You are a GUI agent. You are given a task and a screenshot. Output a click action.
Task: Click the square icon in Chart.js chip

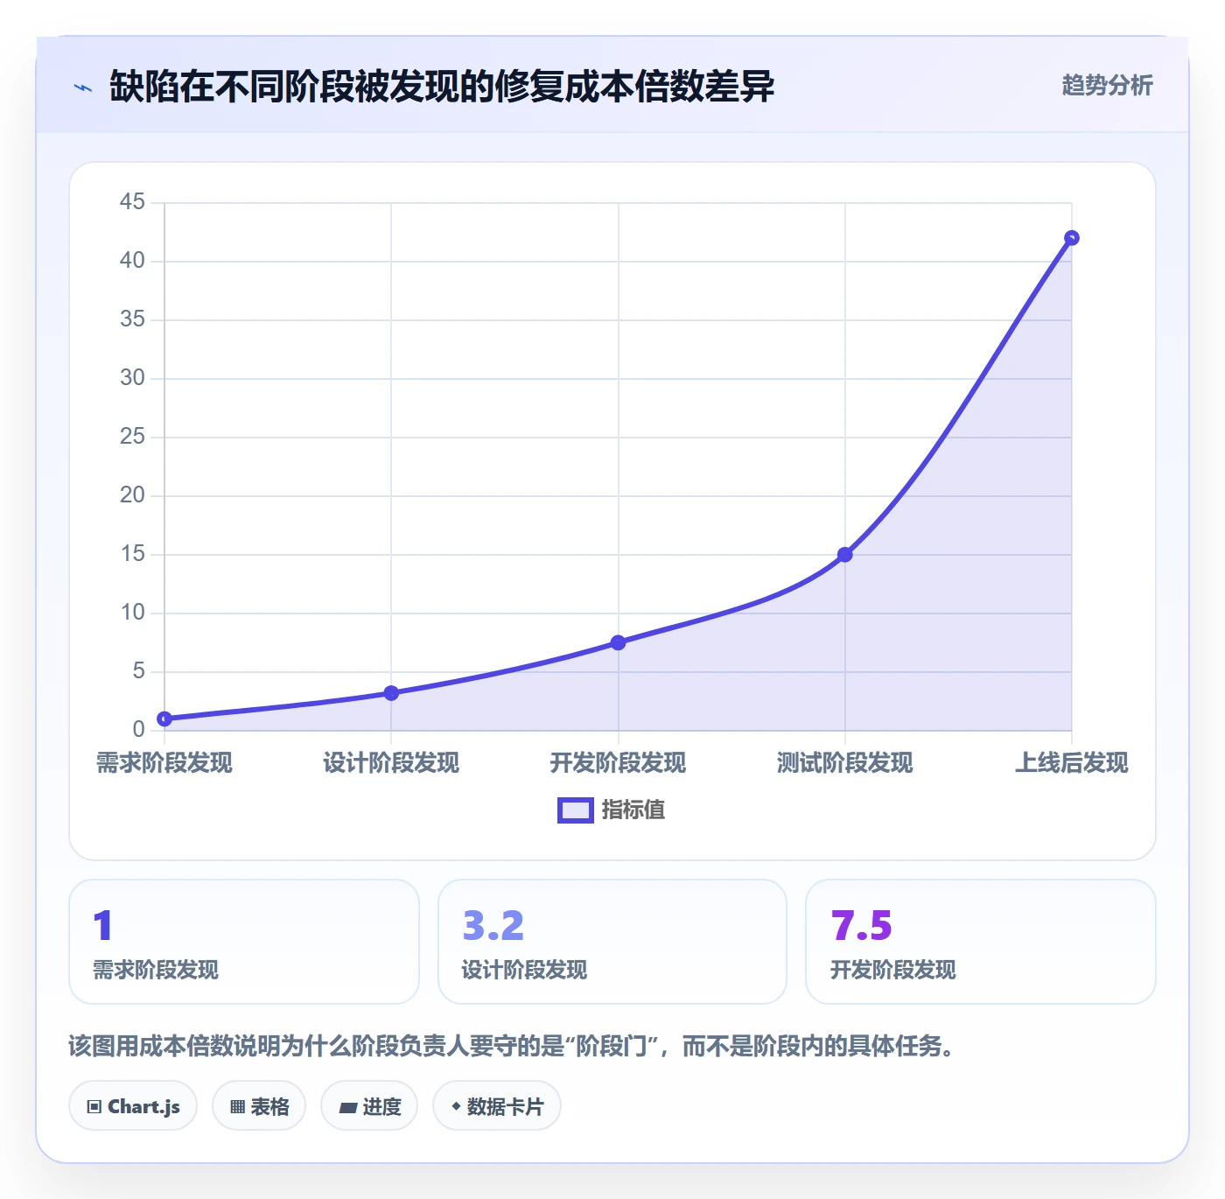coord(94,1107)
